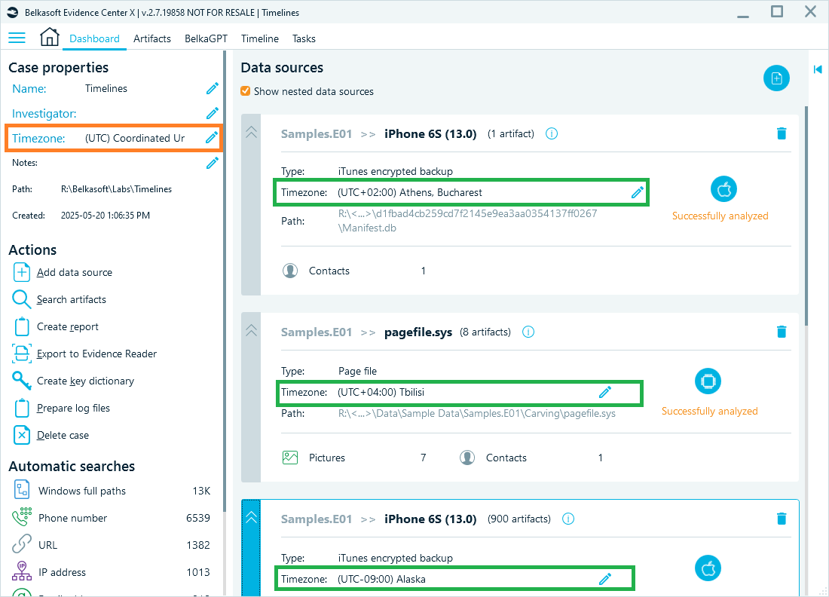
Task: Edit the case Notes pencil icon
Action: click(x=212, y=163)
